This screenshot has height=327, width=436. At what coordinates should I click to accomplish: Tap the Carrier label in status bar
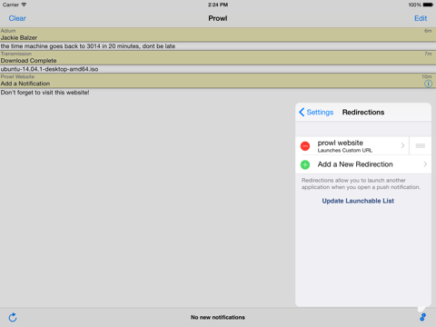coord(11,5)
